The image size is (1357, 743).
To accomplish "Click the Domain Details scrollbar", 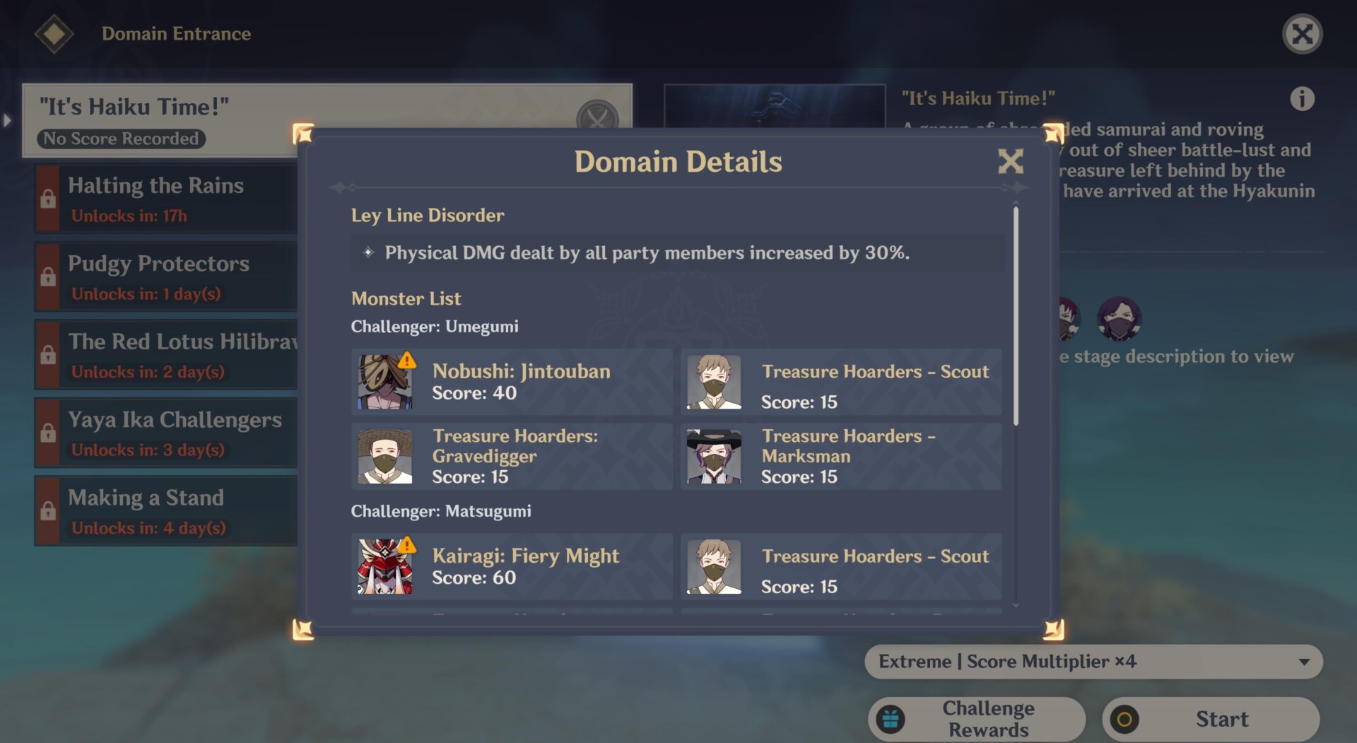I will point(1016,315).
